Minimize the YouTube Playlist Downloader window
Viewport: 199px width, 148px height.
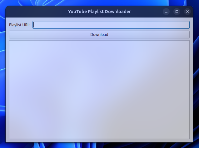coord(166,12)
